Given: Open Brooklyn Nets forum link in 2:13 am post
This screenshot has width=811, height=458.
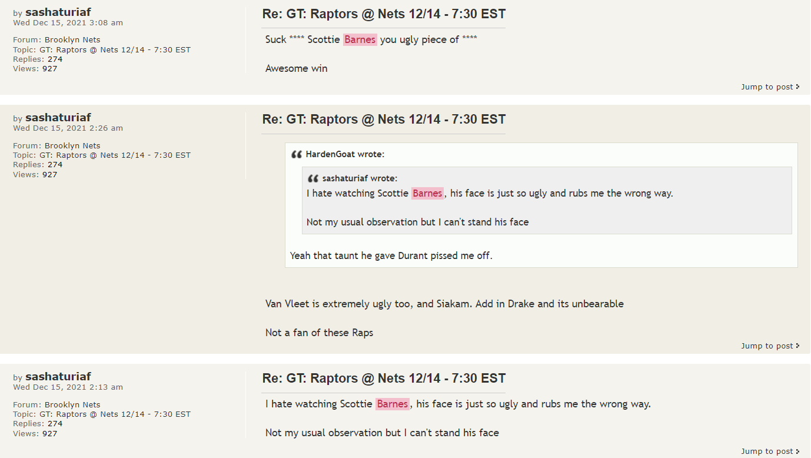Looking at the screenshot, I should pos(72,404).
